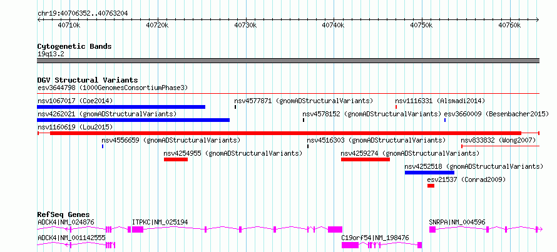Viewport: 557px width, 252px height.
Task: Open the nsv4254955 (gnomADStructuralVariants) label
Action: 233,153
